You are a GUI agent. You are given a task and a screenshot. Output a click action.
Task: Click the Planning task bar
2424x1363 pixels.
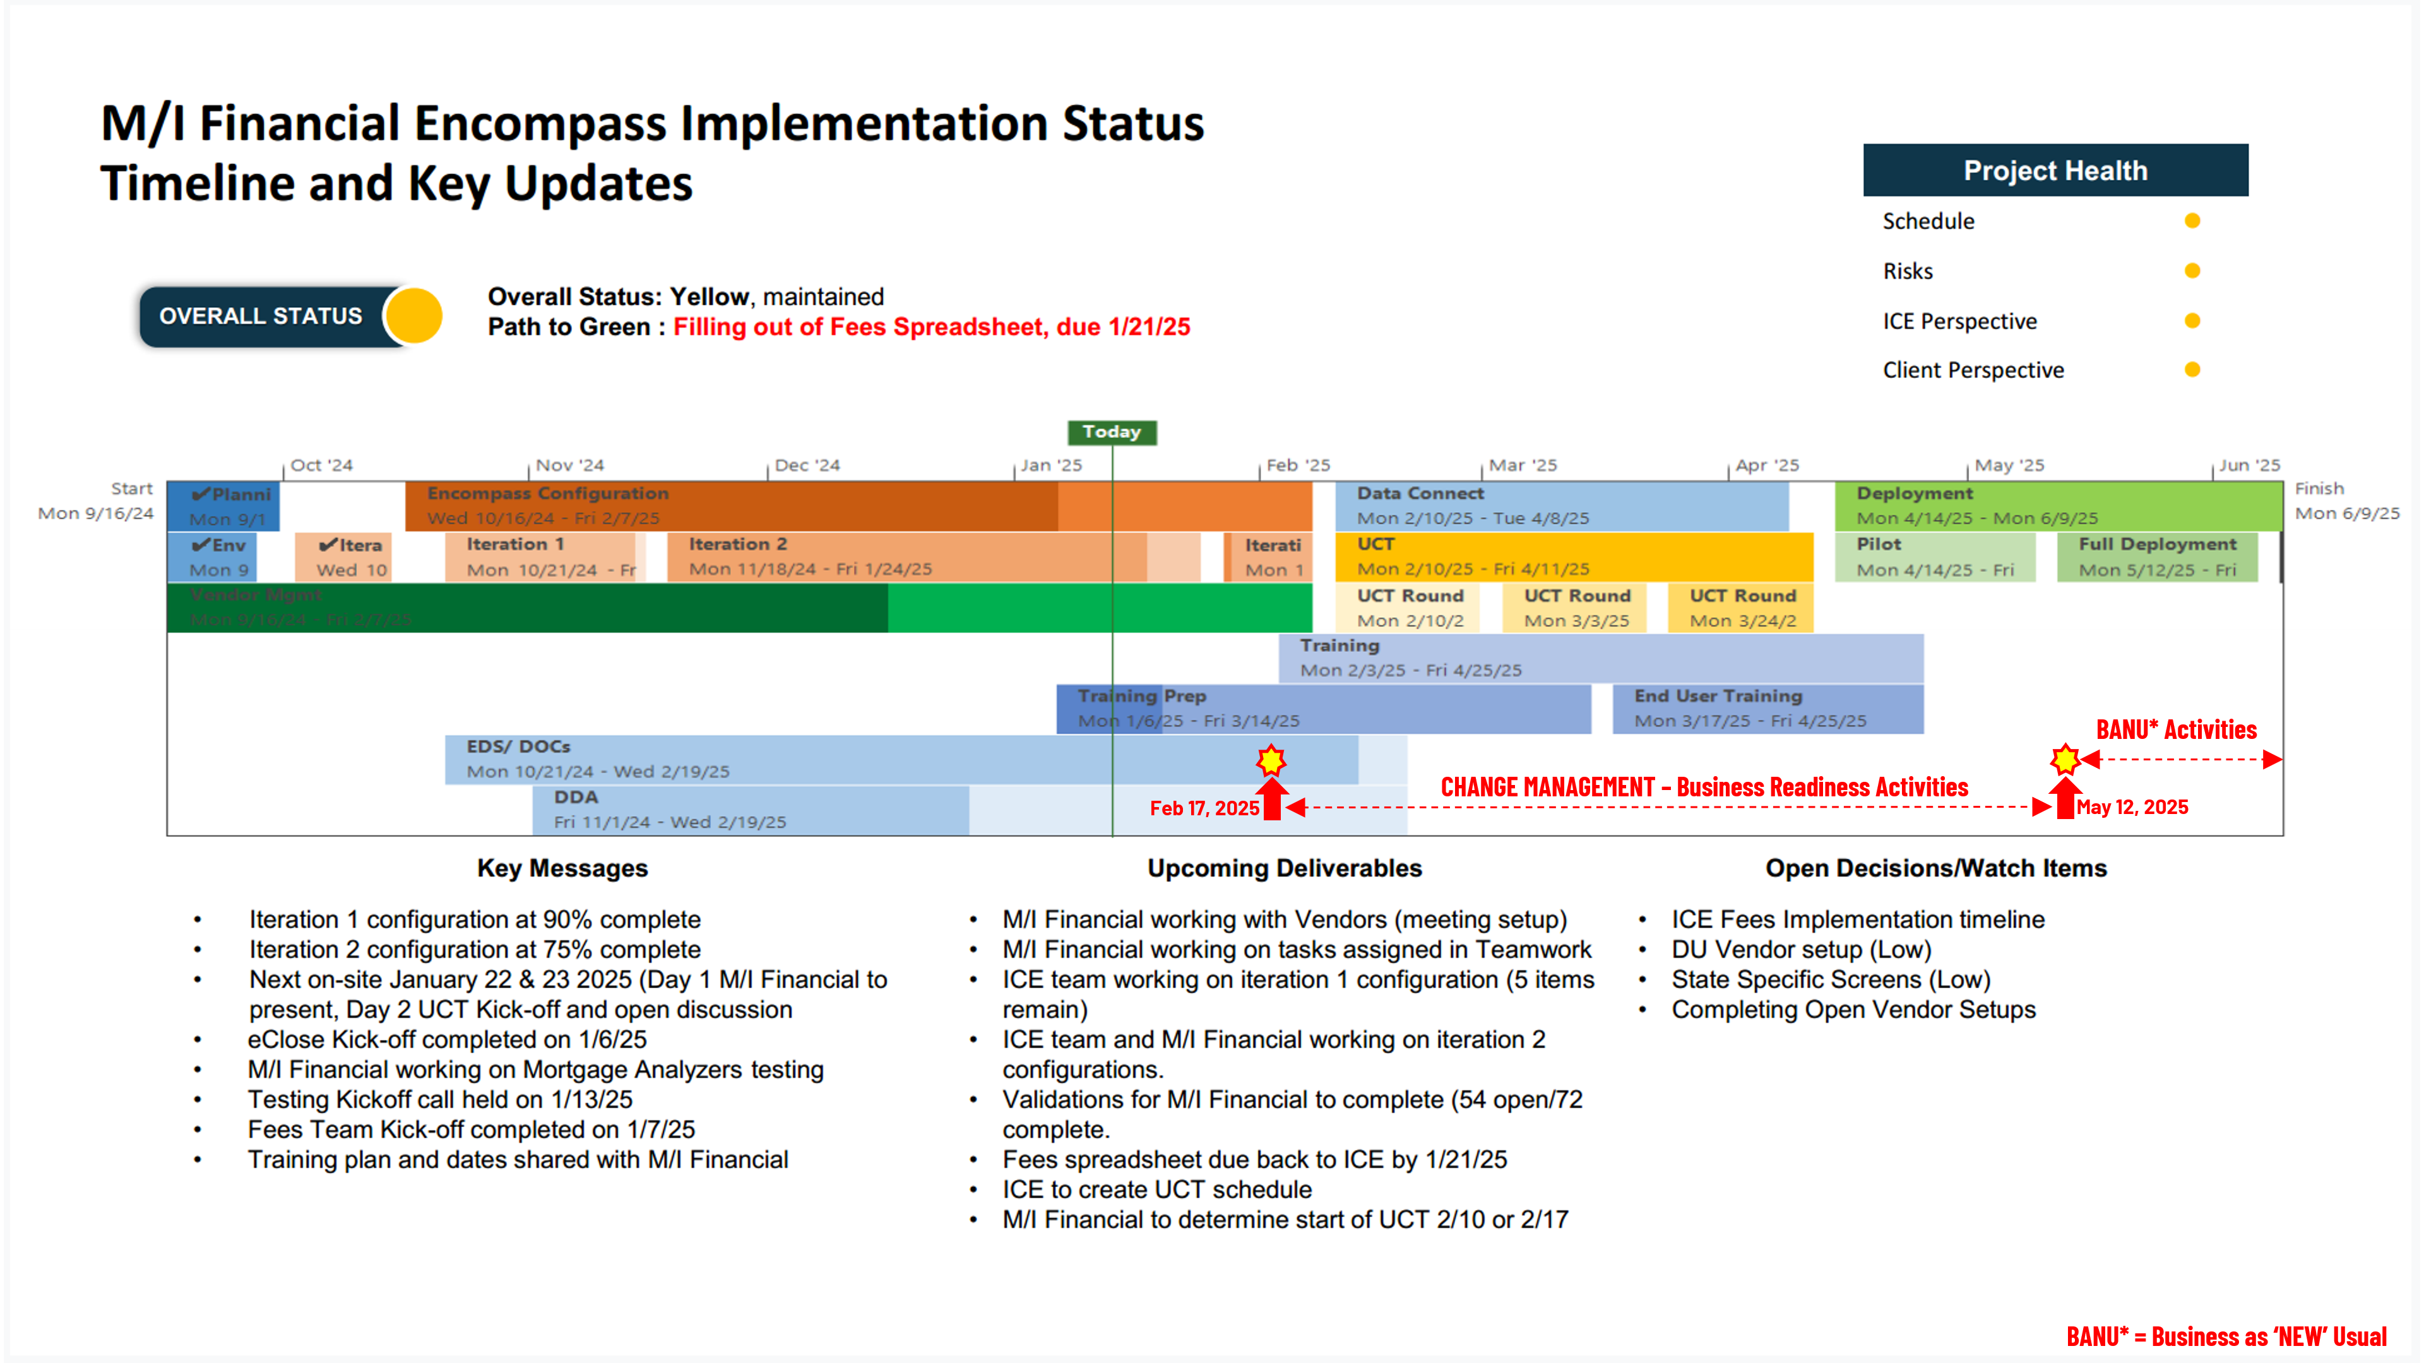click(x=223, y=506)
